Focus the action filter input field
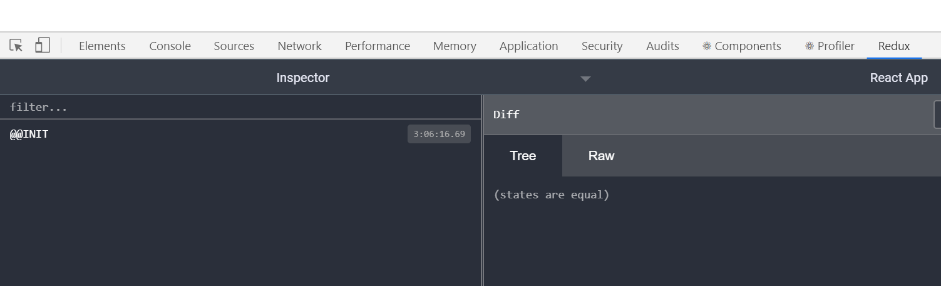Image resolution: width=941 pixels, height=286 pixels. click(241, 107)
